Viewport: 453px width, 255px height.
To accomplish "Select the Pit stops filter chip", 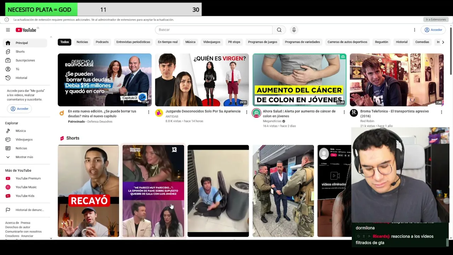I will 234,42.
